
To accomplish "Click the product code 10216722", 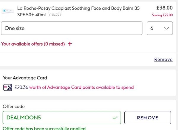I will 55,15.
